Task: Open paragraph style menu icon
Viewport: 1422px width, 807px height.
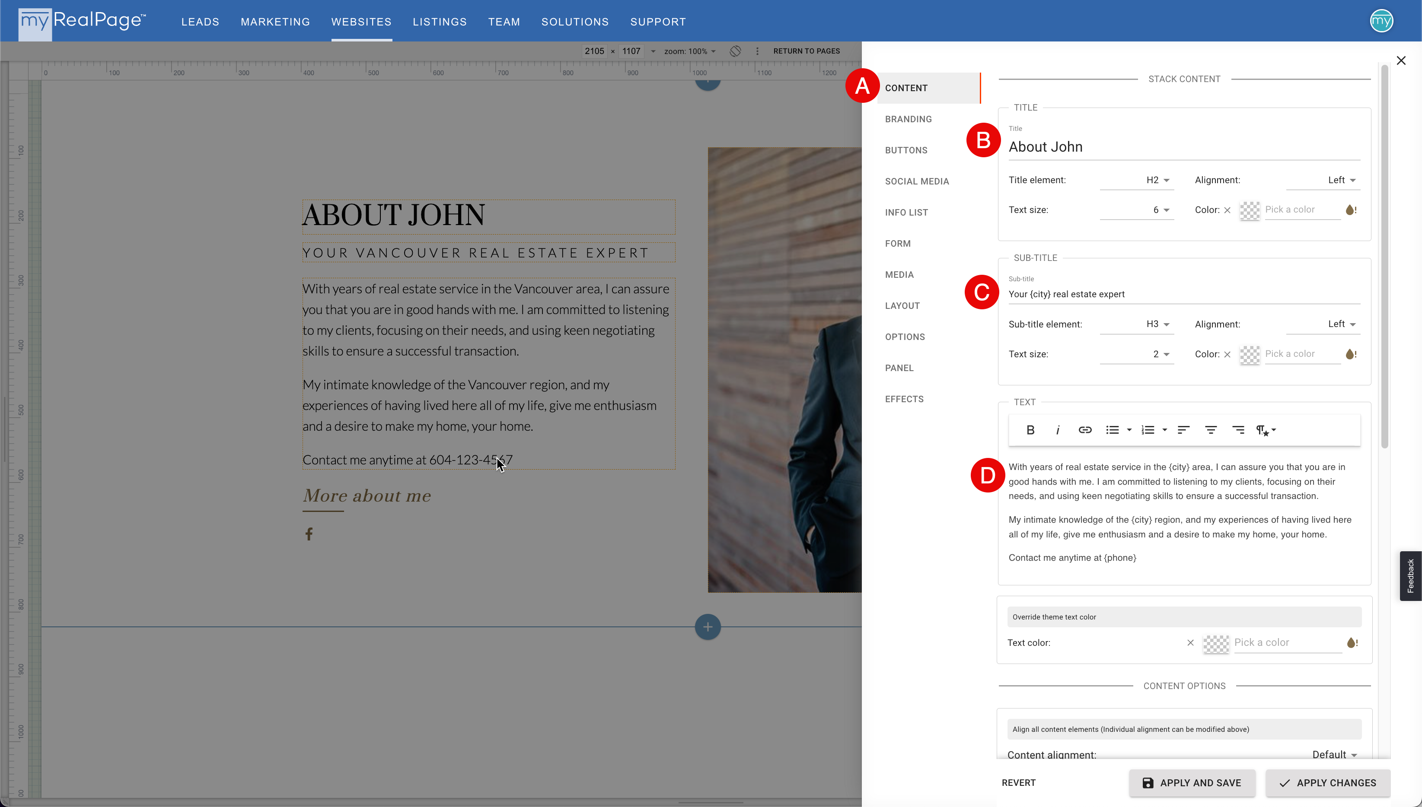Action: (x=1266, y=430)
